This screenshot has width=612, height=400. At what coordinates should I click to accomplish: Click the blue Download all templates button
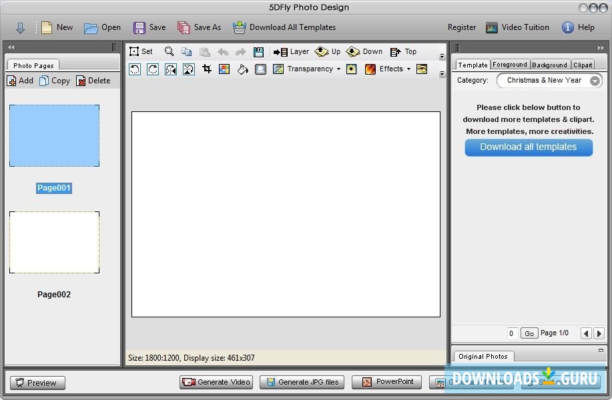point(529,147)
